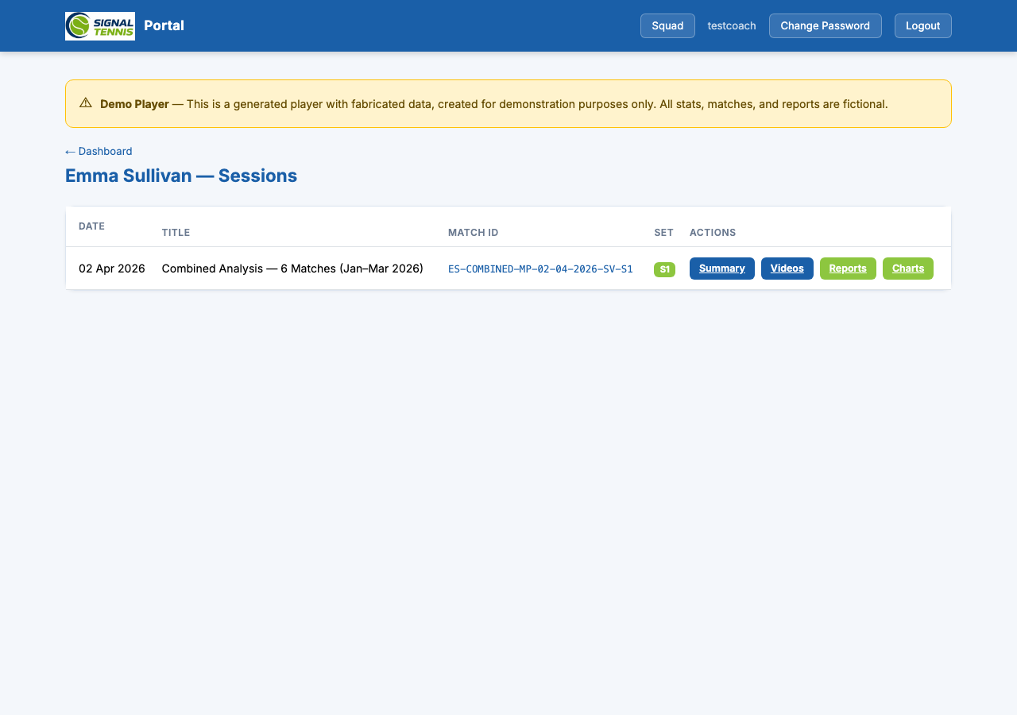Click the Demo Player alert banner
This screenshot has width=1017, height=715.
tap(508, 103)
